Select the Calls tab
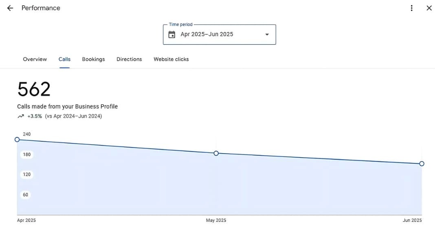This screenshot has width=435, height=230. click(x=64, y=59)
